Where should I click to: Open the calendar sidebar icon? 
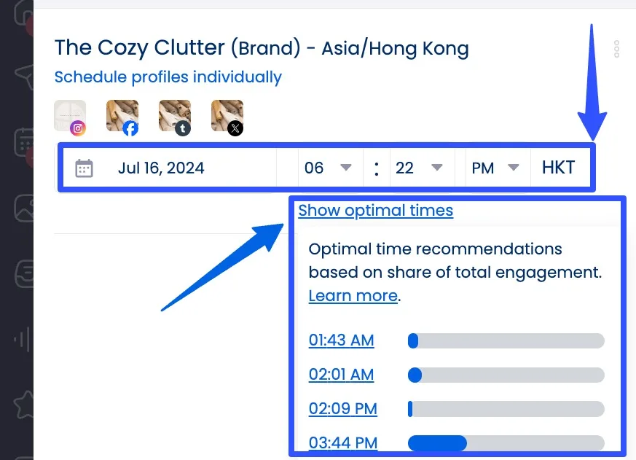point(24,142)
